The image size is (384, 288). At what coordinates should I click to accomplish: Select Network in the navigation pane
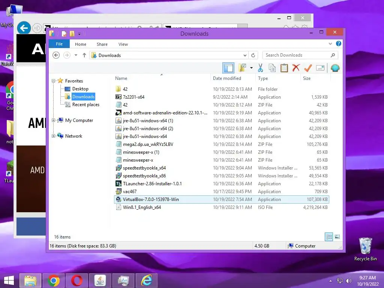[73, 136]
